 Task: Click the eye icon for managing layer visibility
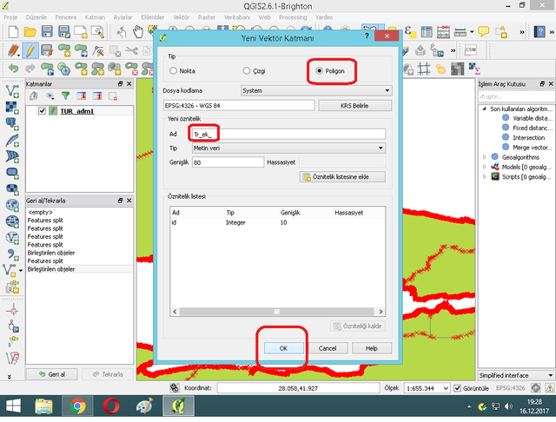tap(50, 96)
